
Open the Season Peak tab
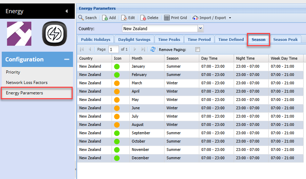(x=285, y=40)
